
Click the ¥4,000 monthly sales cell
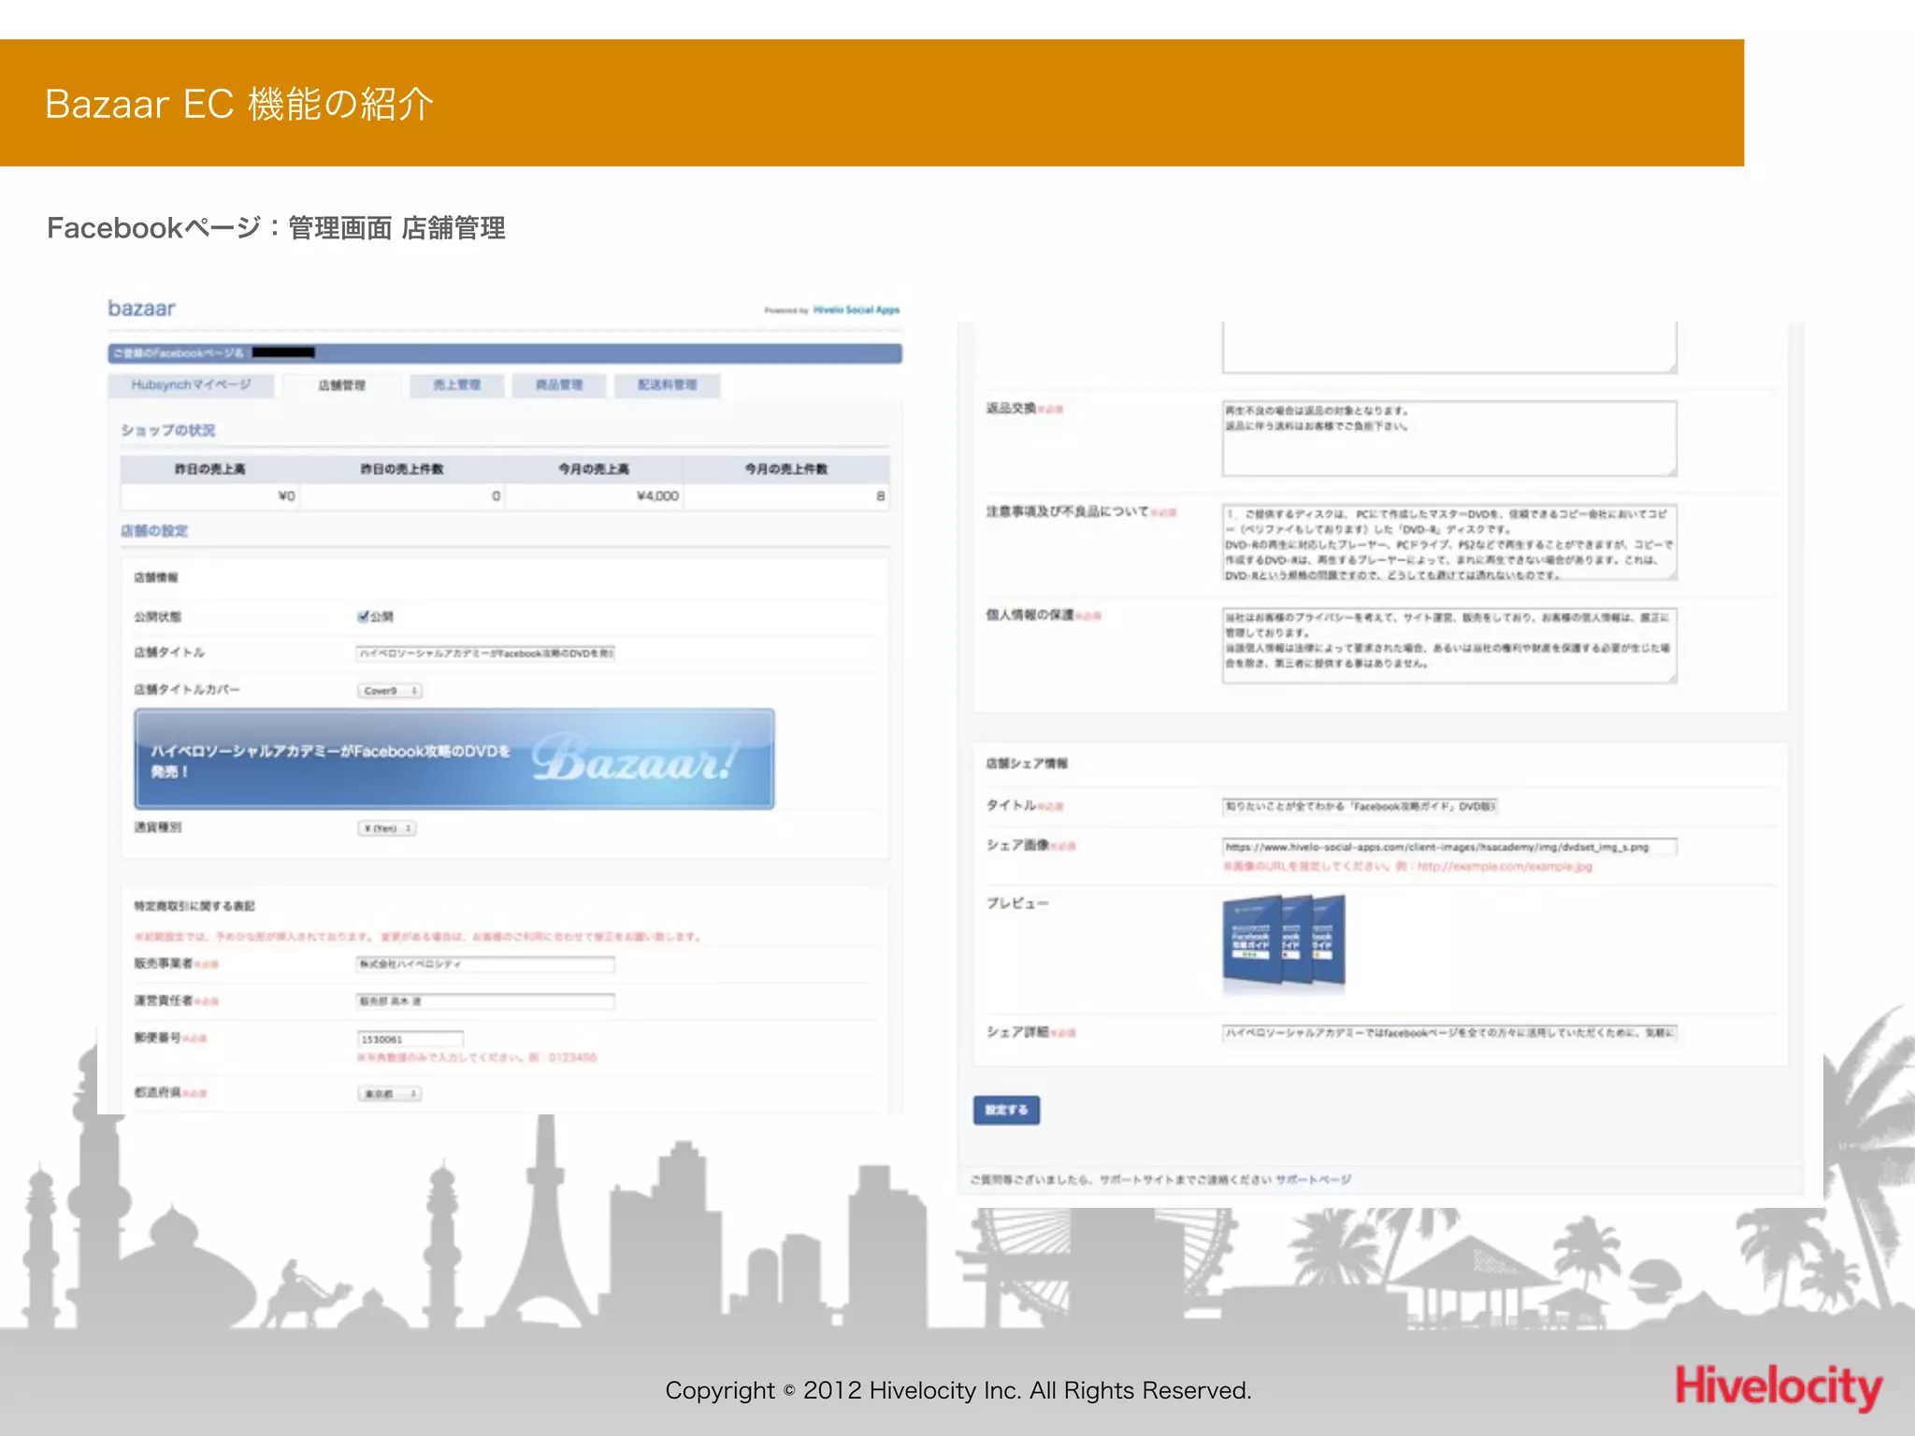coord(593,496)
